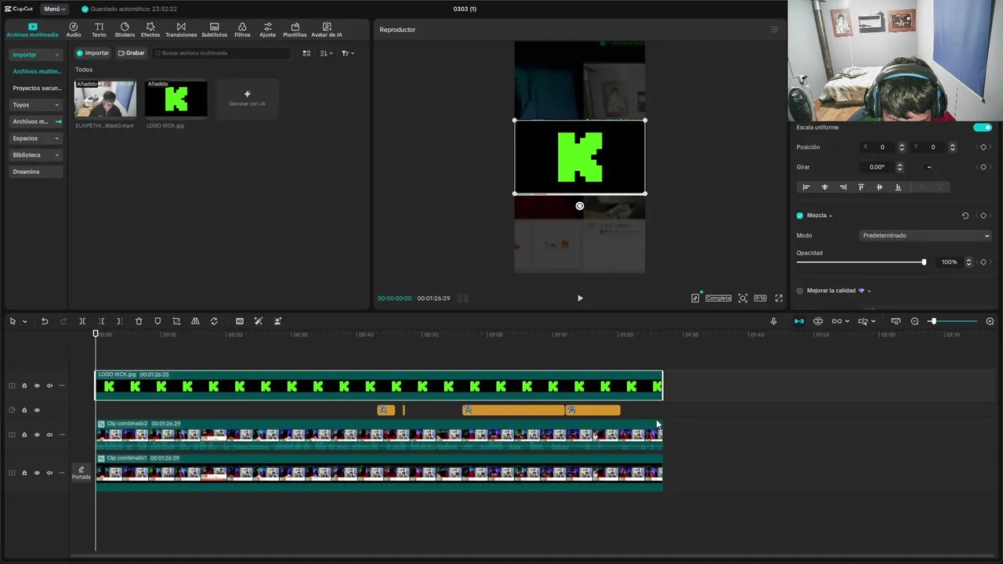Open the Plantillas icon

pyautogui.click(x=295, y=30)
